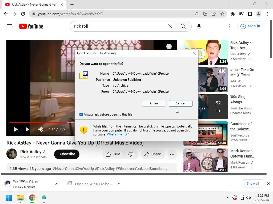
Task: Open File Explorer from the taskbar
Action: pos(20,198)
